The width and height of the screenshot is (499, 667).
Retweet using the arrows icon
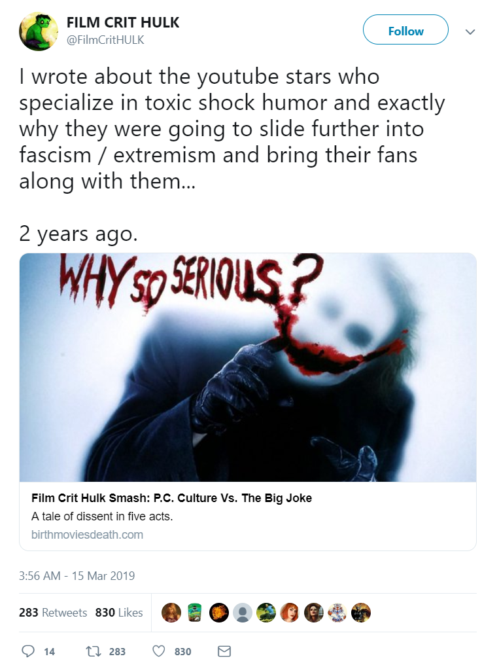92,651
